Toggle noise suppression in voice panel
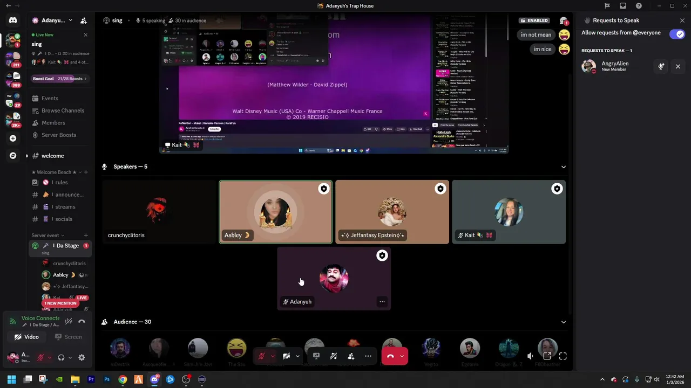 (69, 321)
